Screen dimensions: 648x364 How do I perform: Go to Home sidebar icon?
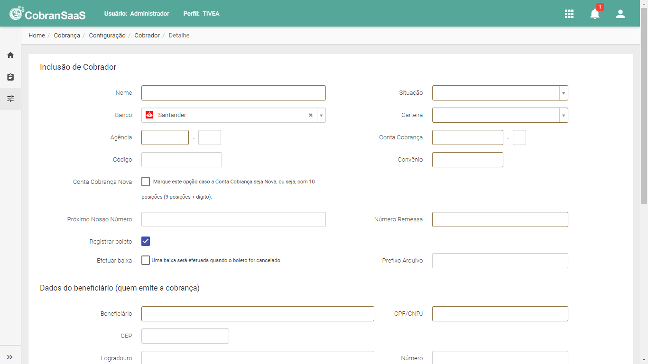coord(10,55)
